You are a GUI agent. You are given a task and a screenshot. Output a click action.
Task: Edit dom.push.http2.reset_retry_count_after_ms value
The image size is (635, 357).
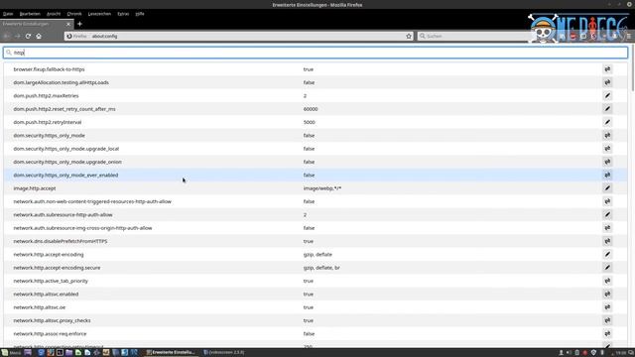(607, 109)
